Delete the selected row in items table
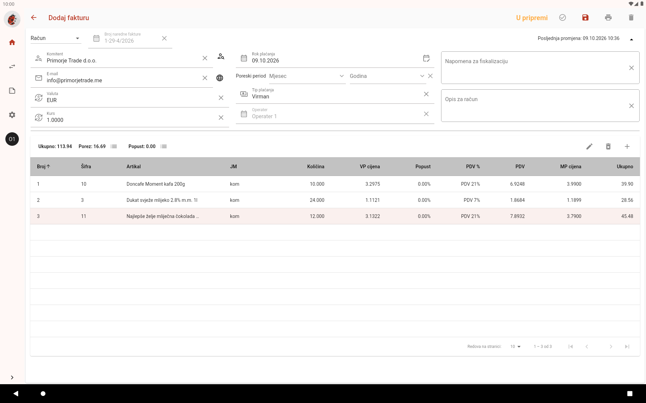Screen dimensions: 646x403 click(608, 146)
